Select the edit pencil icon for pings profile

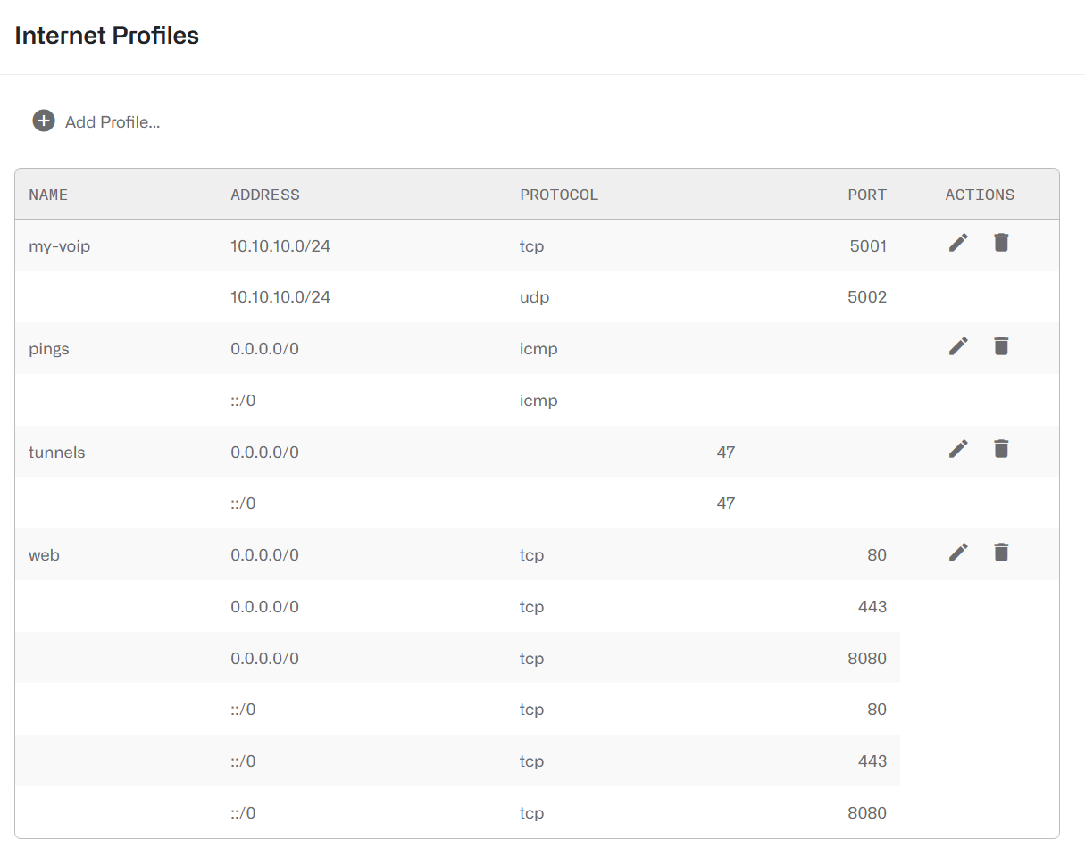tap(957, 345)
